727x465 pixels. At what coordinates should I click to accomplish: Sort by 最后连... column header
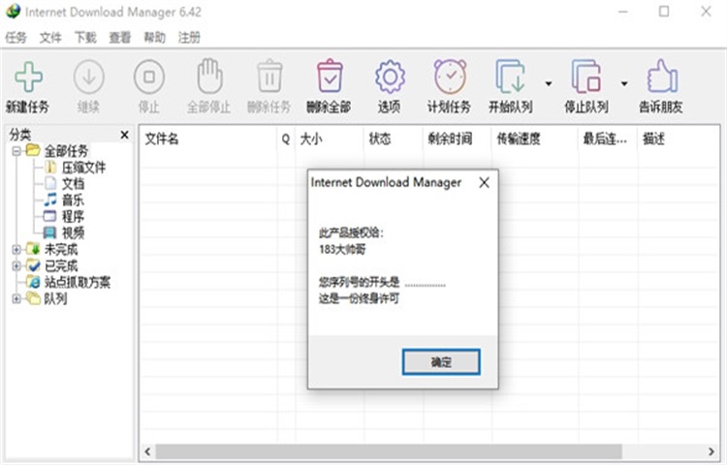click(608, 139)
